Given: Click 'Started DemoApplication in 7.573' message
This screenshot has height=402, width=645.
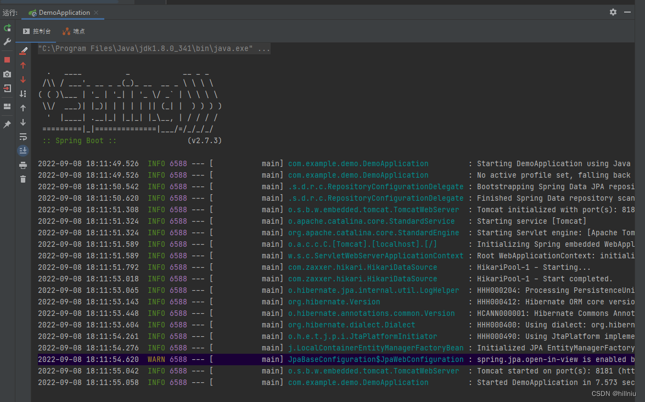Looking at the screenshot, I should [x=556, y=382].
